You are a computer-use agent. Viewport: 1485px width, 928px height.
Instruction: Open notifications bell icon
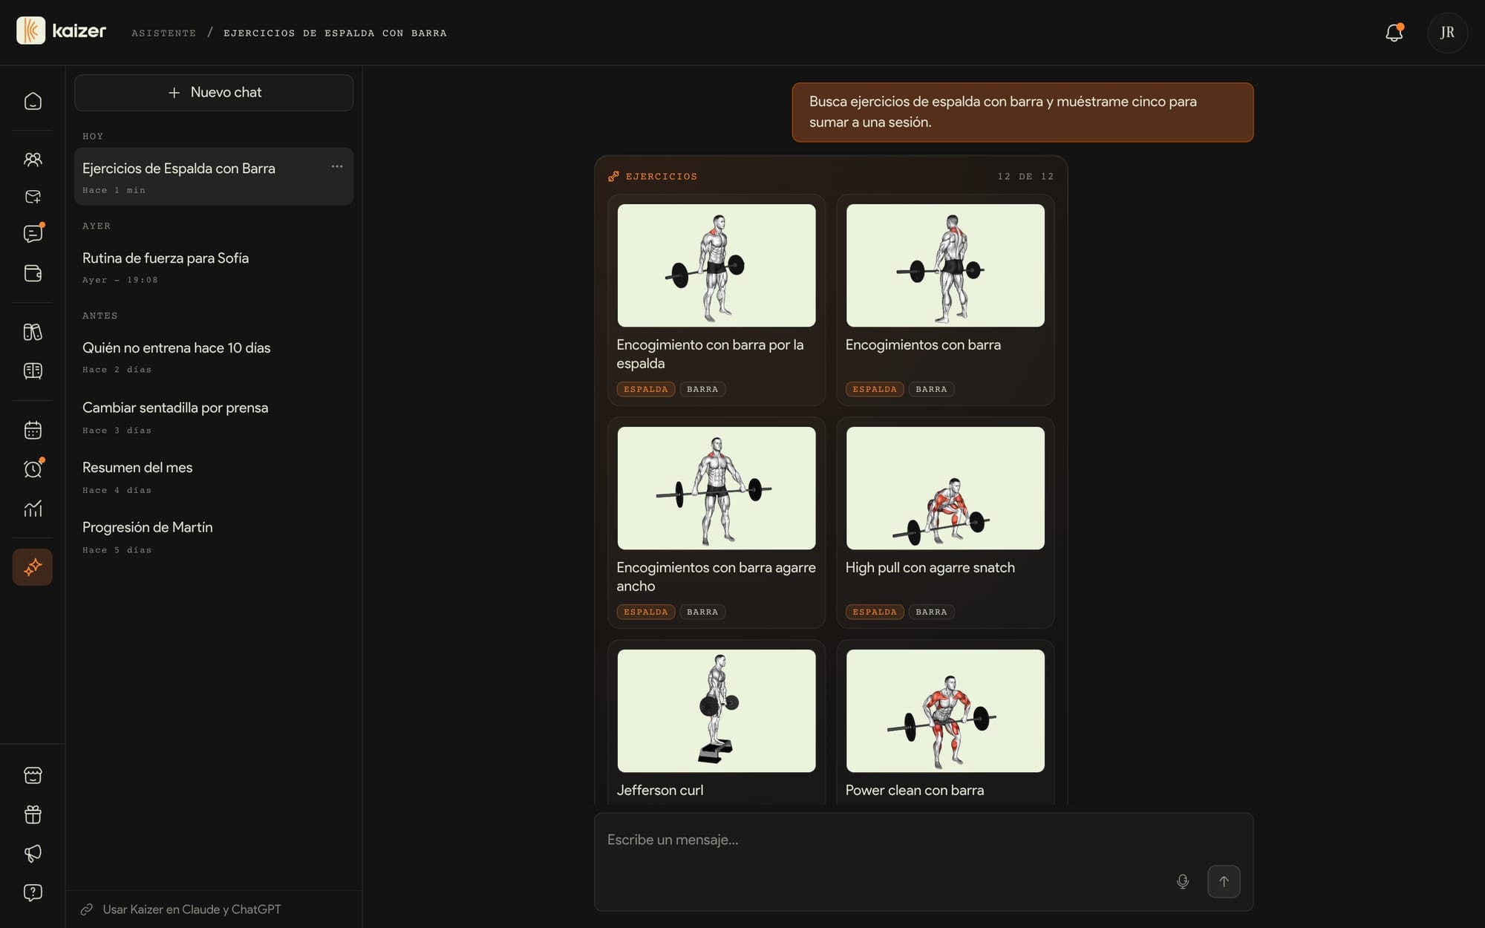click(x=1394, y=33)
